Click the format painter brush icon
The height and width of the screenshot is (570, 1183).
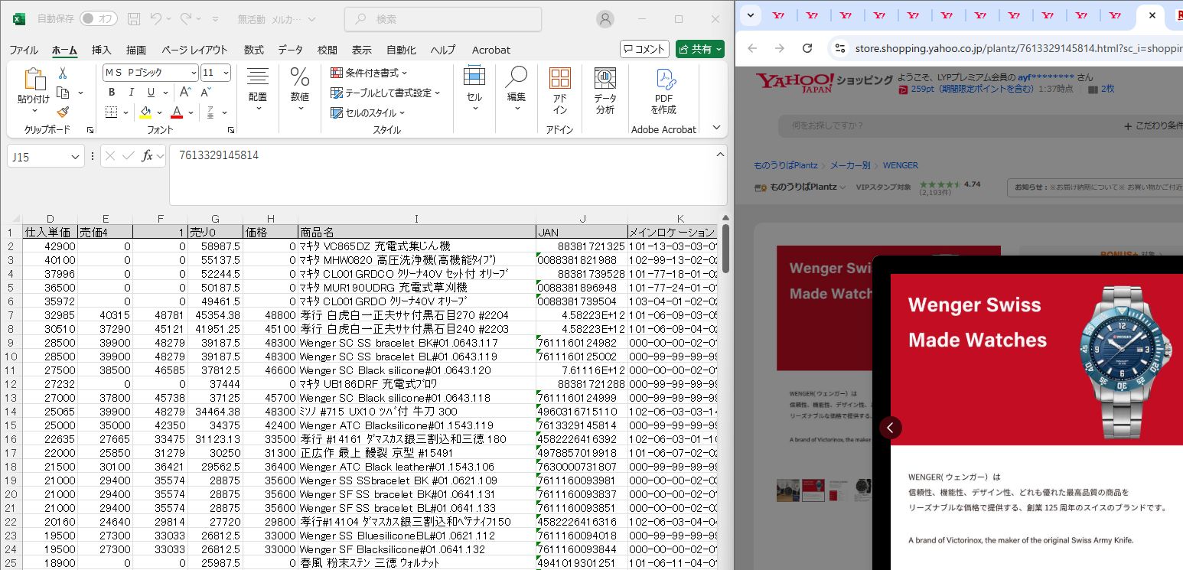click(63, 112)
